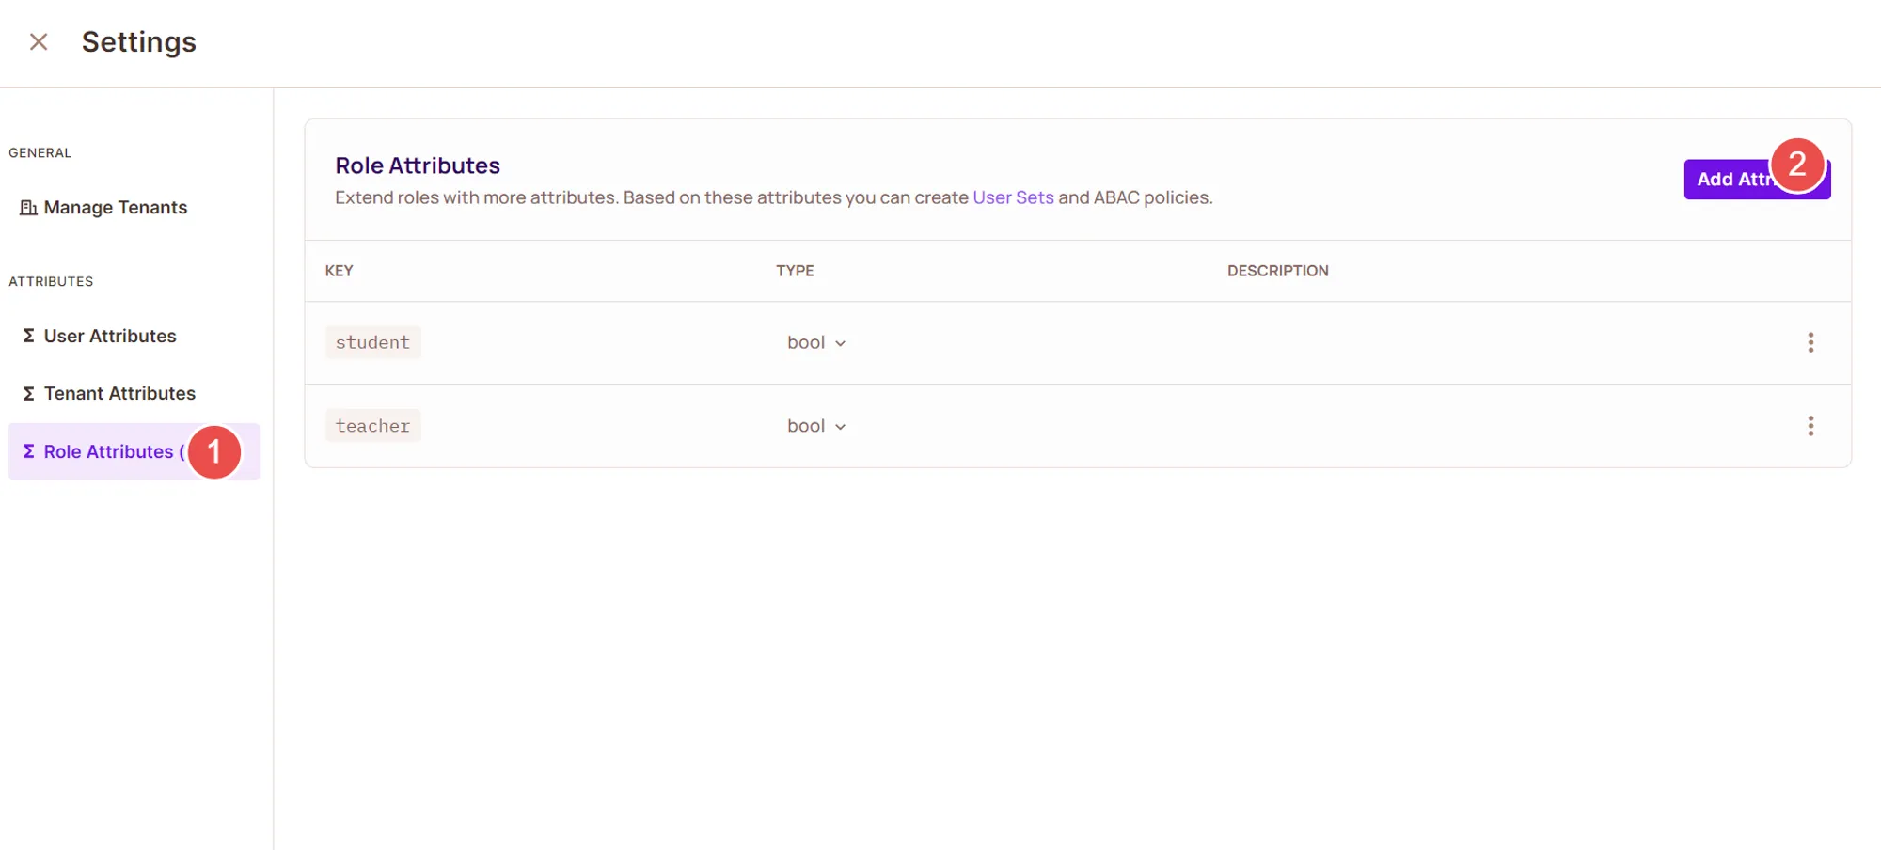The image size is (1881, 850).
Task: Click the teacher key chip
Action: pyautogui.click(x=372, y=426)
